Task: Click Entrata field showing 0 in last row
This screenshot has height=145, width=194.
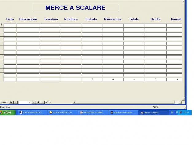Action: pyautogui.click(x=92, y=80)
